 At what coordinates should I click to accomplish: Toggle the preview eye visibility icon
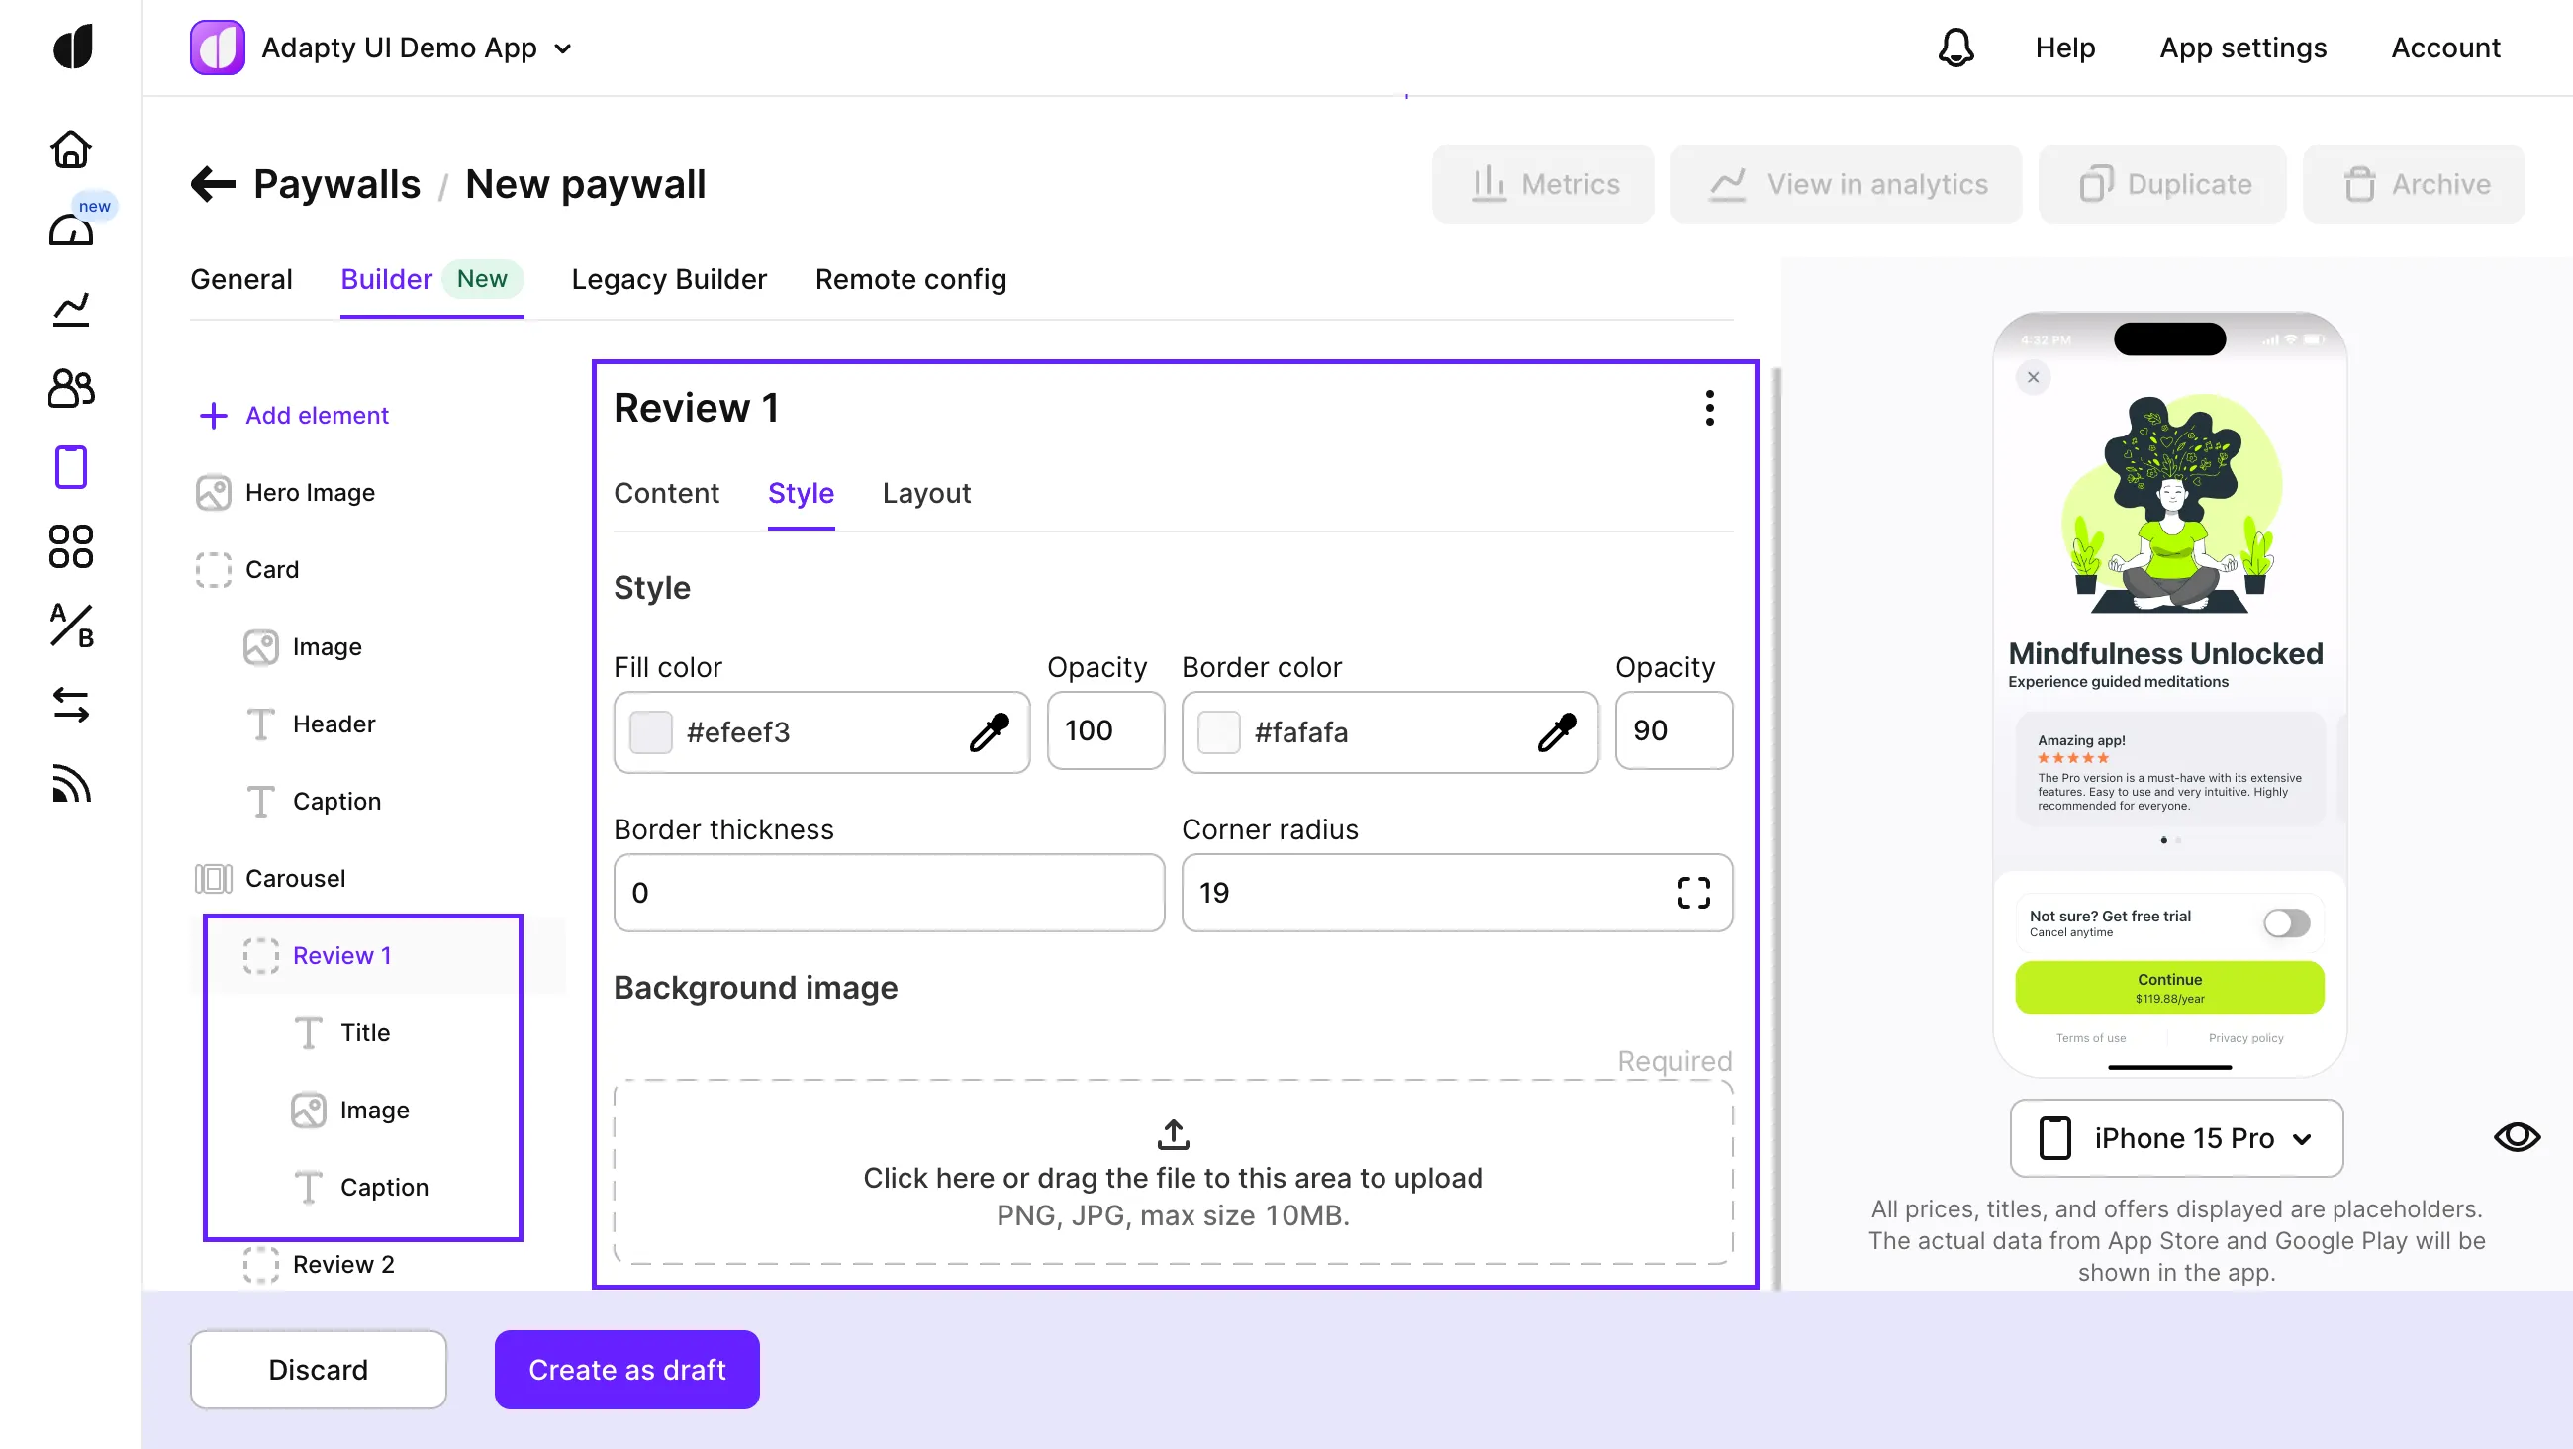pyautogui.click(x=2515, y=1137)
